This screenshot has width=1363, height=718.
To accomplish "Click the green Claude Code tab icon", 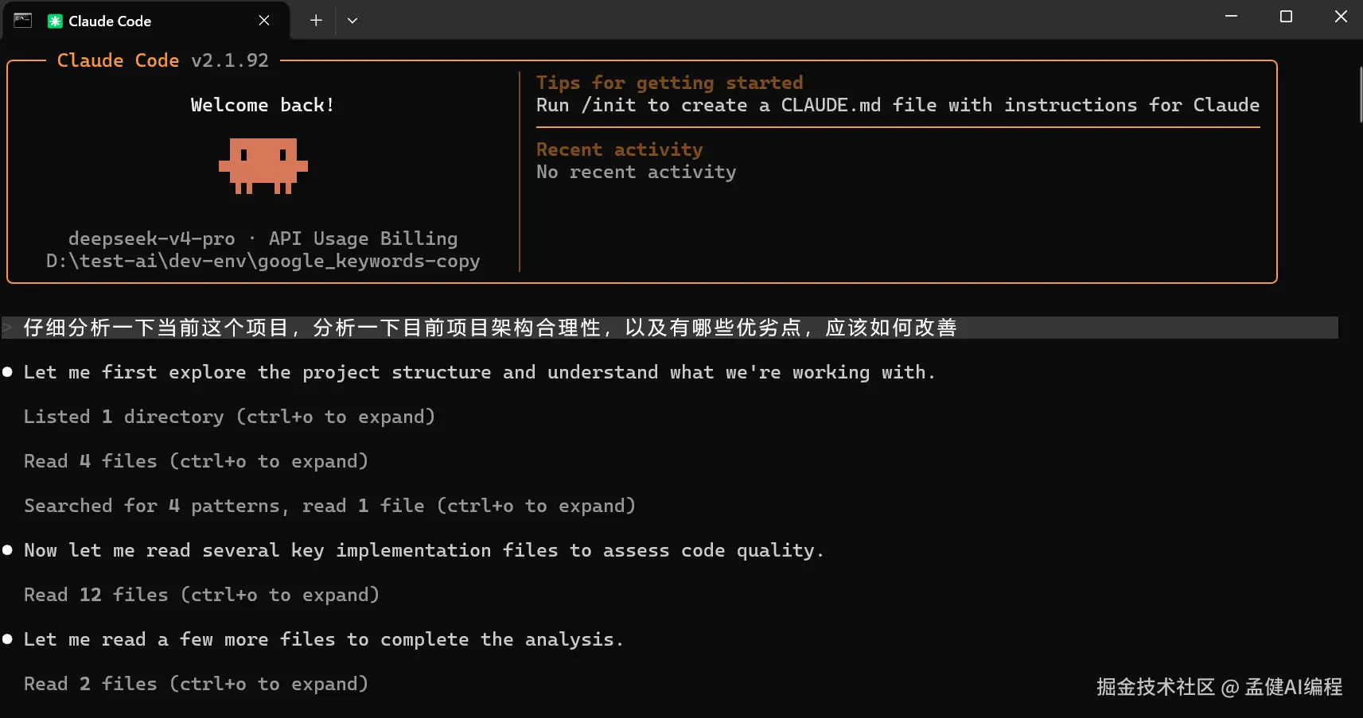I will click(55, 21).
